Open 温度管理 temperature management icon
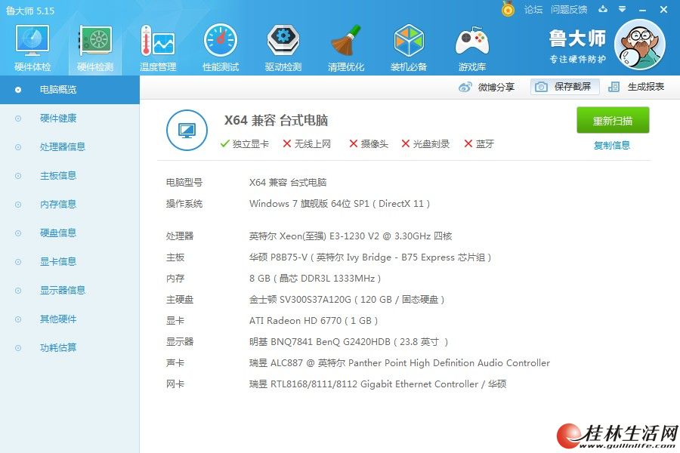 158,48
